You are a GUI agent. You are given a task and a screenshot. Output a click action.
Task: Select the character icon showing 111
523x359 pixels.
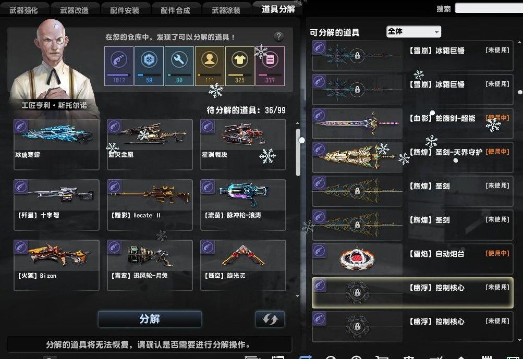pyautogui.click(x=210, y=66)
